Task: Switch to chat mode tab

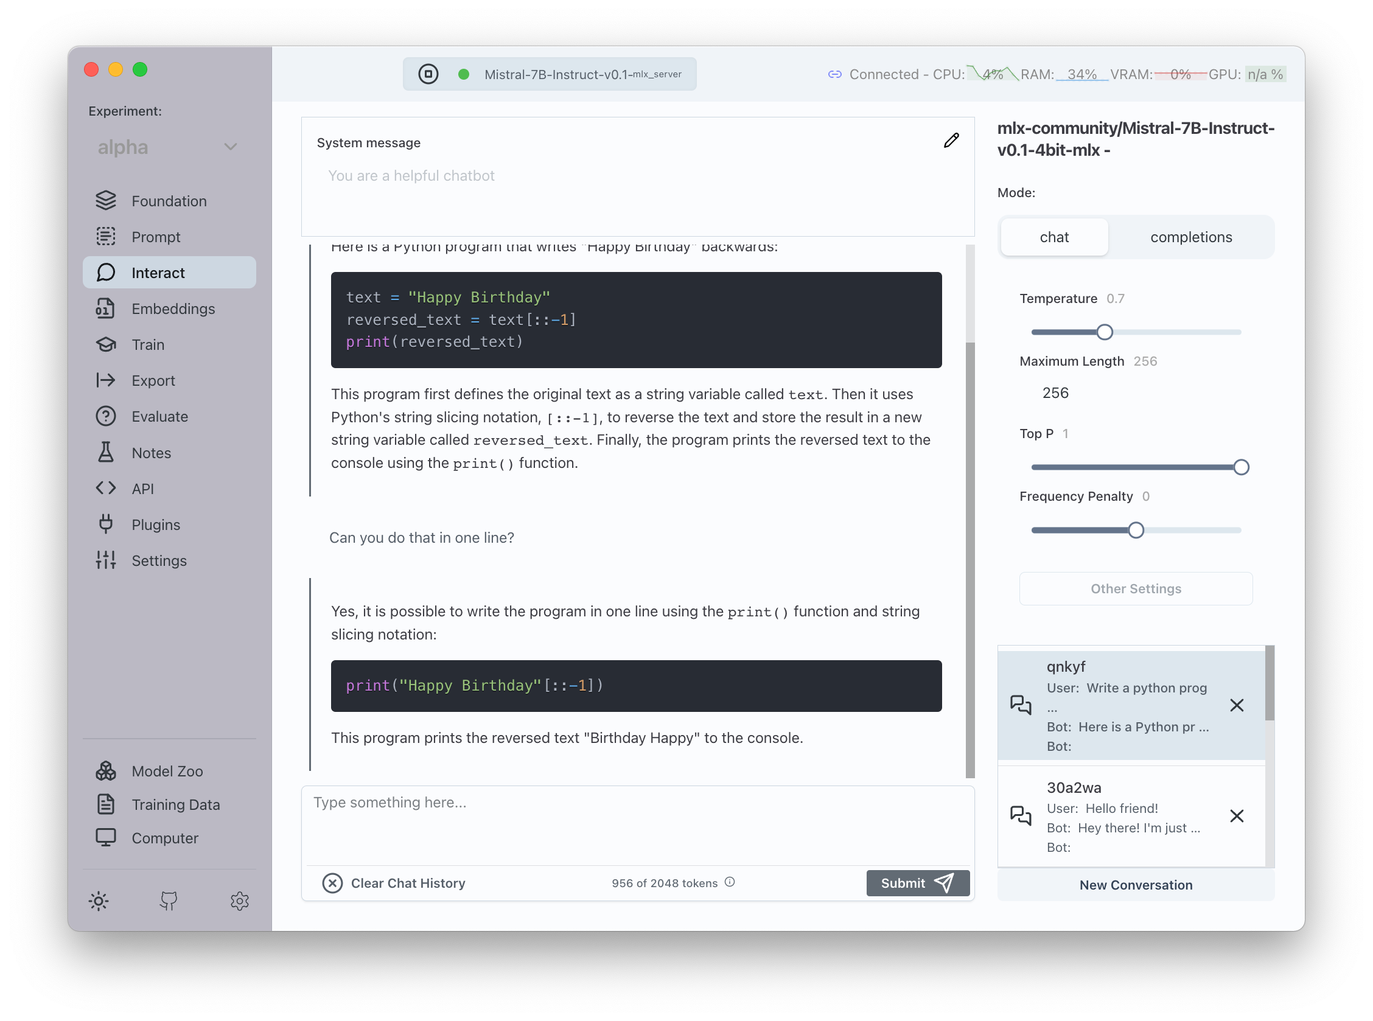Action: 1055,237
